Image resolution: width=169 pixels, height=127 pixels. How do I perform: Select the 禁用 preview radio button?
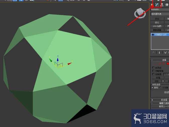[152, 88]
